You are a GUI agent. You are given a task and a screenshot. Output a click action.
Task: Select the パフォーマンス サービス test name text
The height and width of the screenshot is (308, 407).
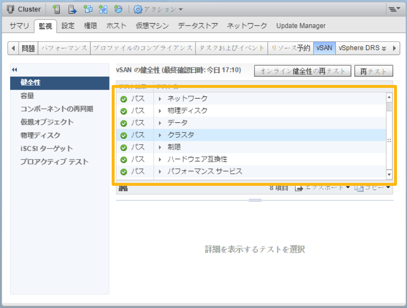(x=205, y=172)
